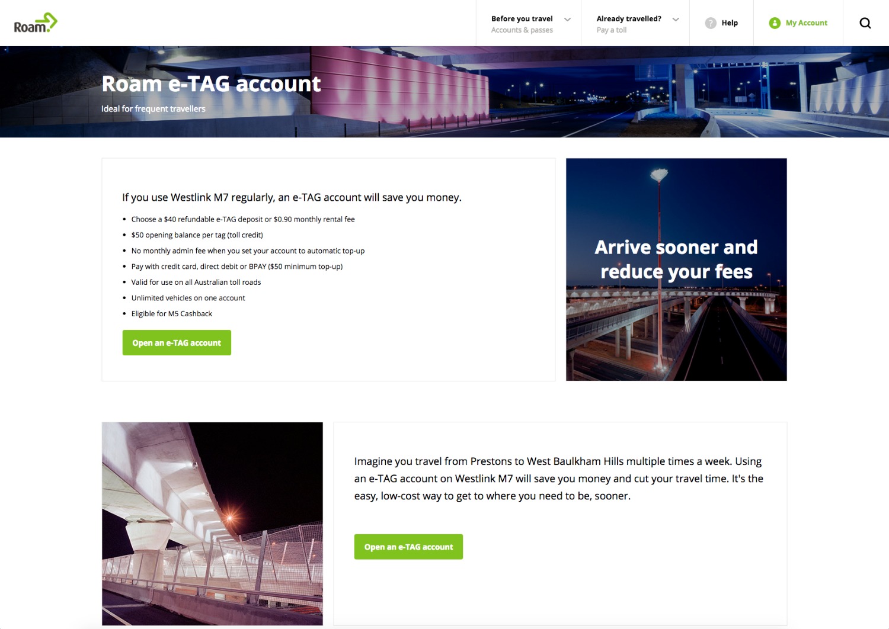This screenshot has height=629, width=889.
Task: Click the Roam logo in the header
Action: point(36,23)
